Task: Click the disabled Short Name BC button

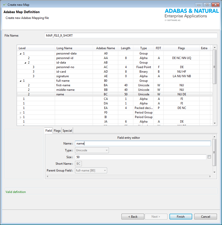Action: coord(78,163)
